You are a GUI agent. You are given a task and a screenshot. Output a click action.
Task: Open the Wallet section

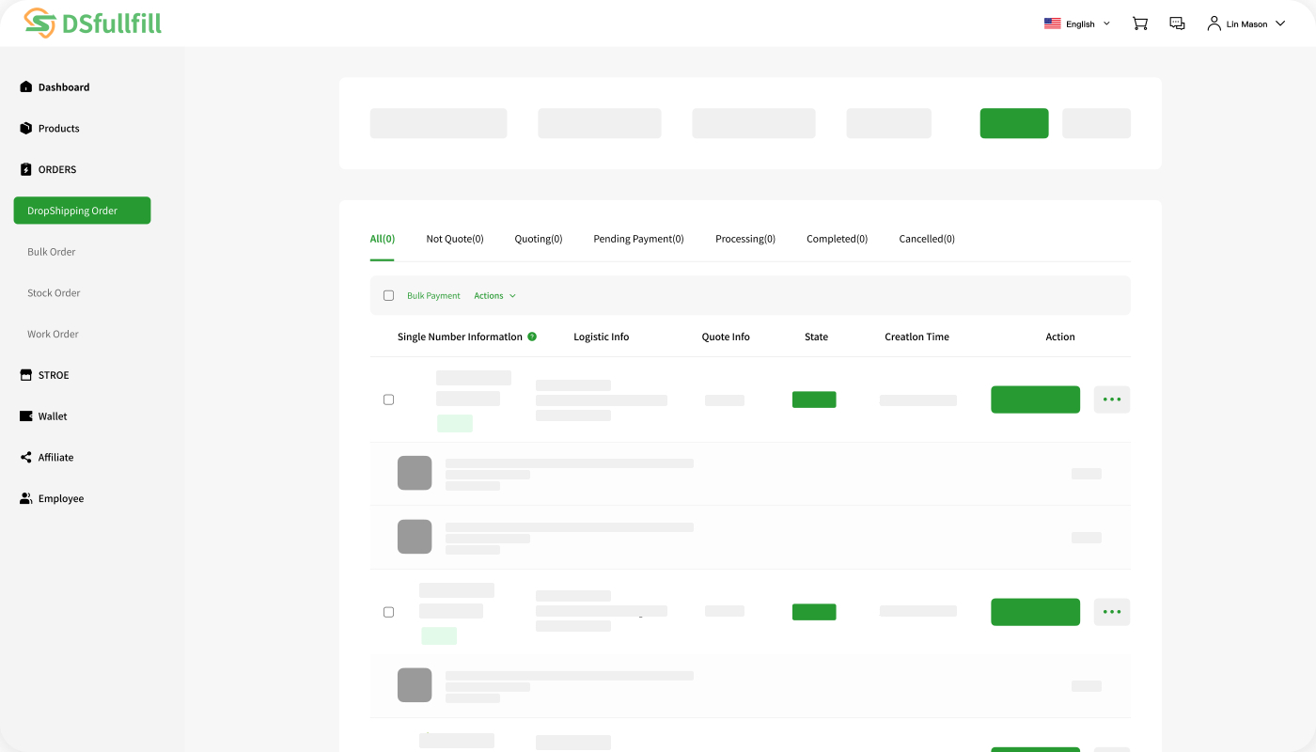coord(25,415)
